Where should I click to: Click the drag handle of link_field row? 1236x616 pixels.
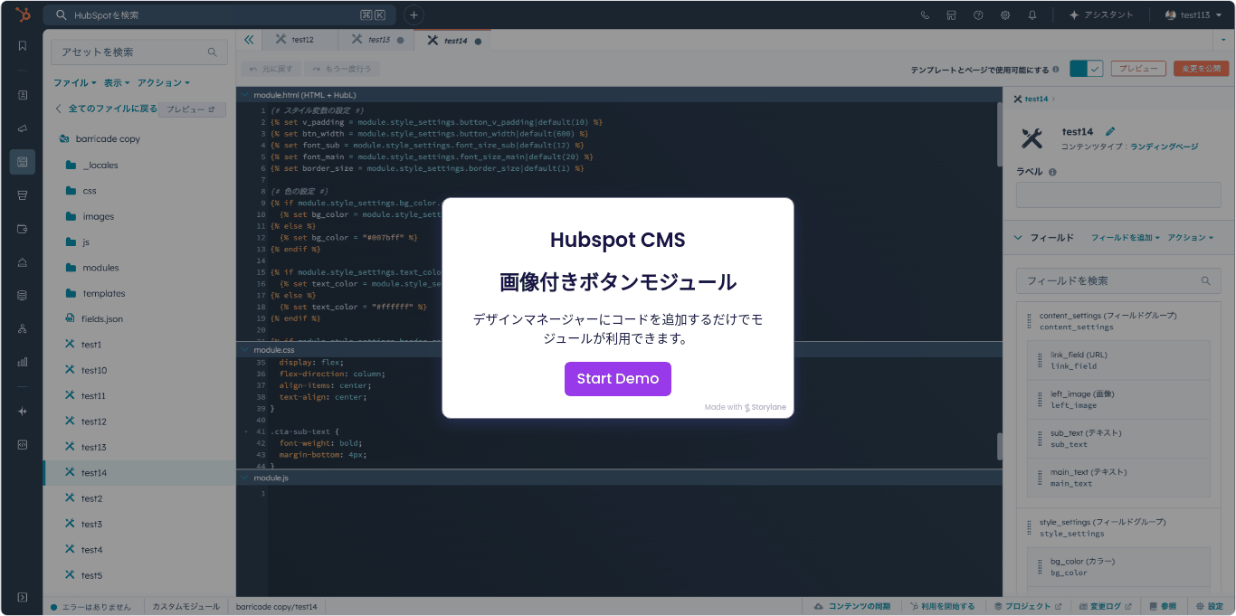coord(1040,360)
